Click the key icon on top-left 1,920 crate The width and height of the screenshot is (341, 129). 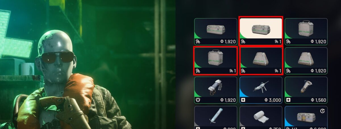[x=198, y=41]
